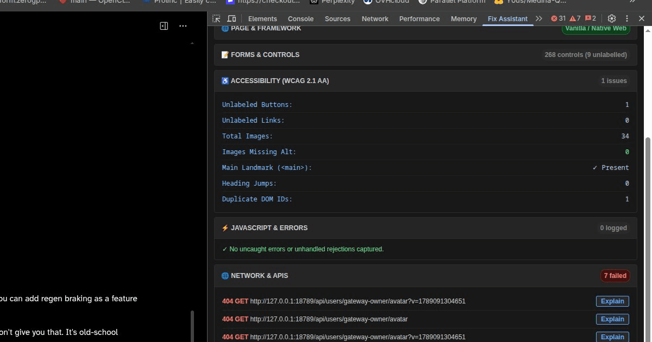The image size is (652, 342).
Task: Click the Vanilla / Native Web badge
Action: click(595, 28)
